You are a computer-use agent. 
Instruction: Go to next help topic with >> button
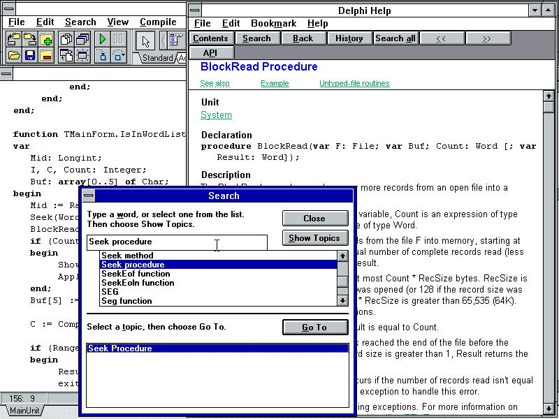click(487, 38)
